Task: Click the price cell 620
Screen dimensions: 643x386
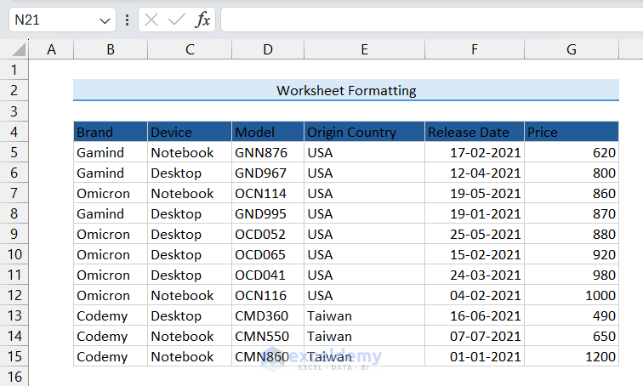Action: [x=572, y=152]
